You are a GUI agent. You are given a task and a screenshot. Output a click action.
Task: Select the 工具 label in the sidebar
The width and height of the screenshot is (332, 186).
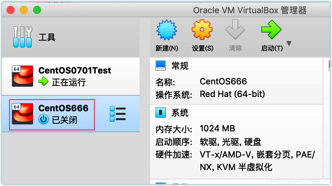[x=47, y=37]
